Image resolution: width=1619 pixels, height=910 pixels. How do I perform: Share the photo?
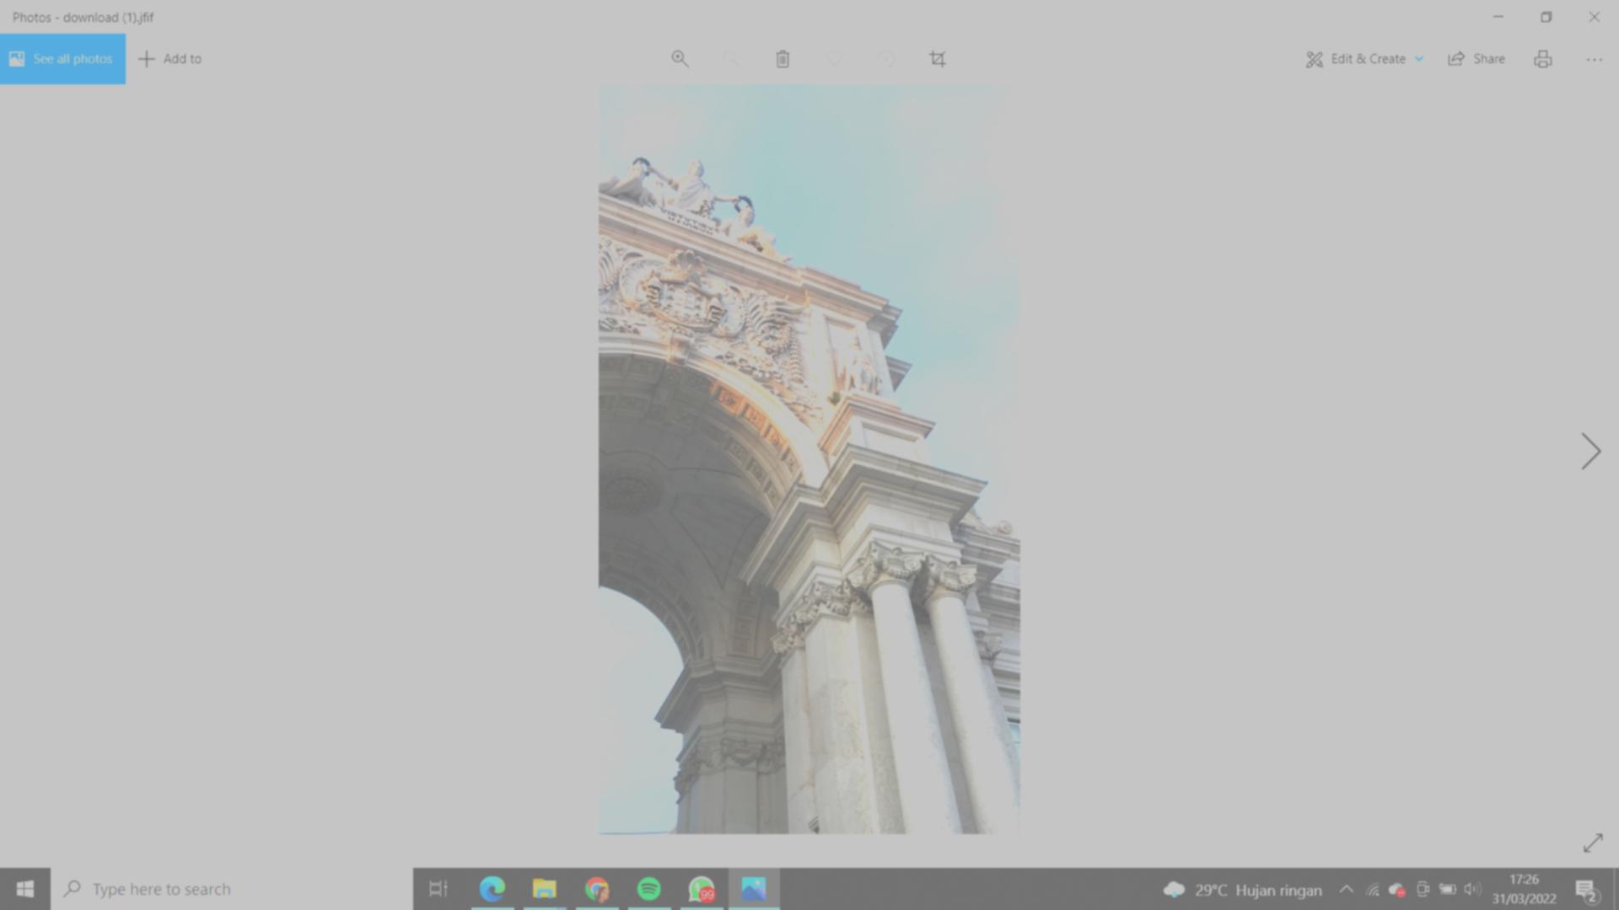coord(1476,59)
